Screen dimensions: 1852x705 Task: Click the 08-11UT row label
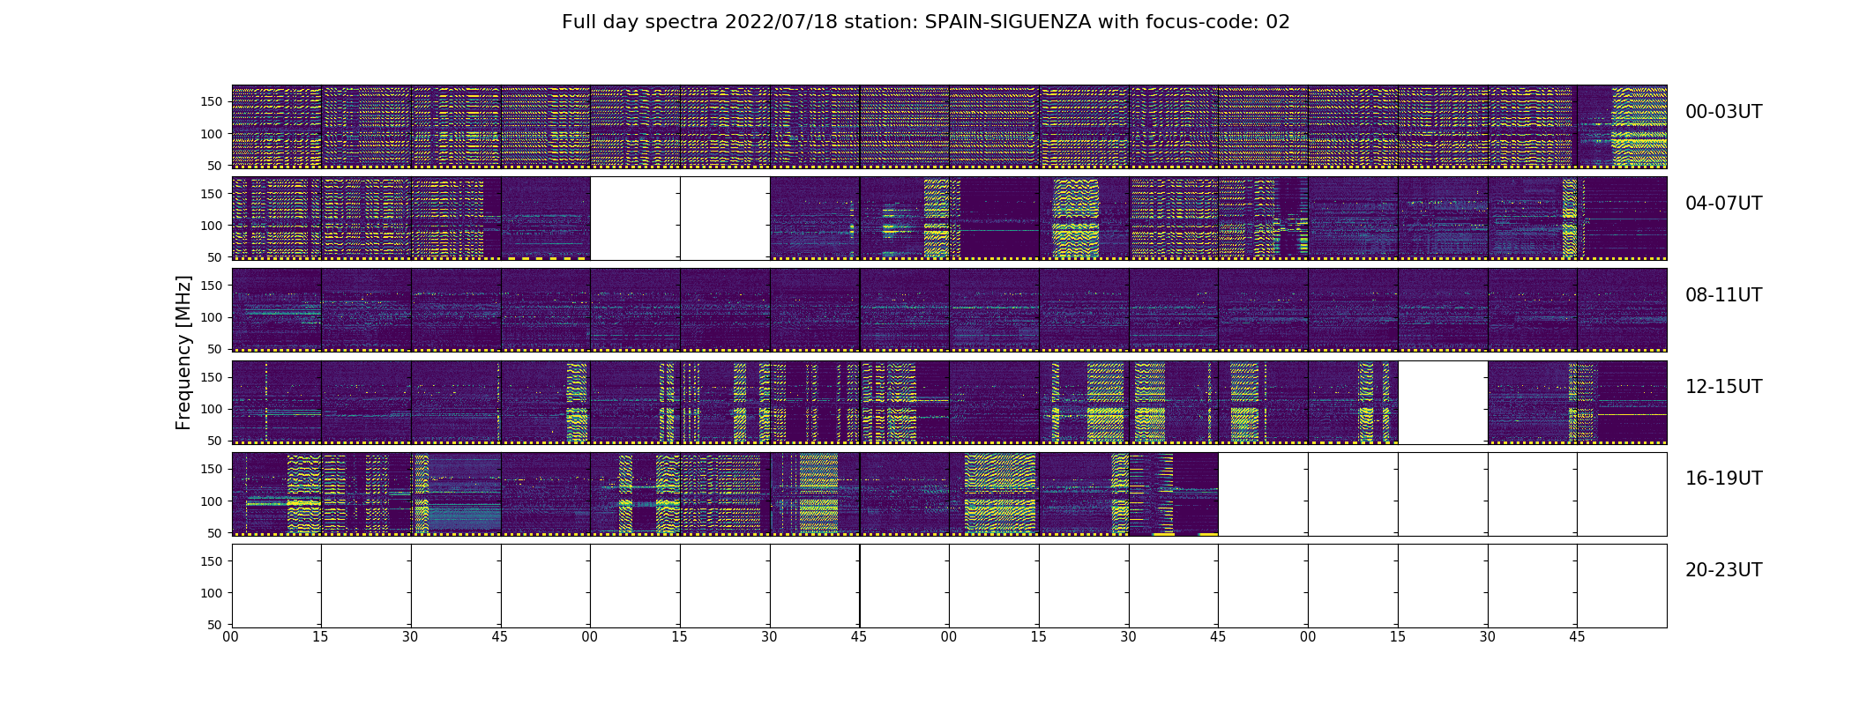click(1723, 295)
